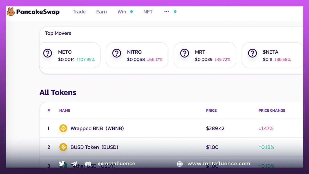Click the NITRO 66.17% price change
The image size is (309, 174).
pos(155,60)
